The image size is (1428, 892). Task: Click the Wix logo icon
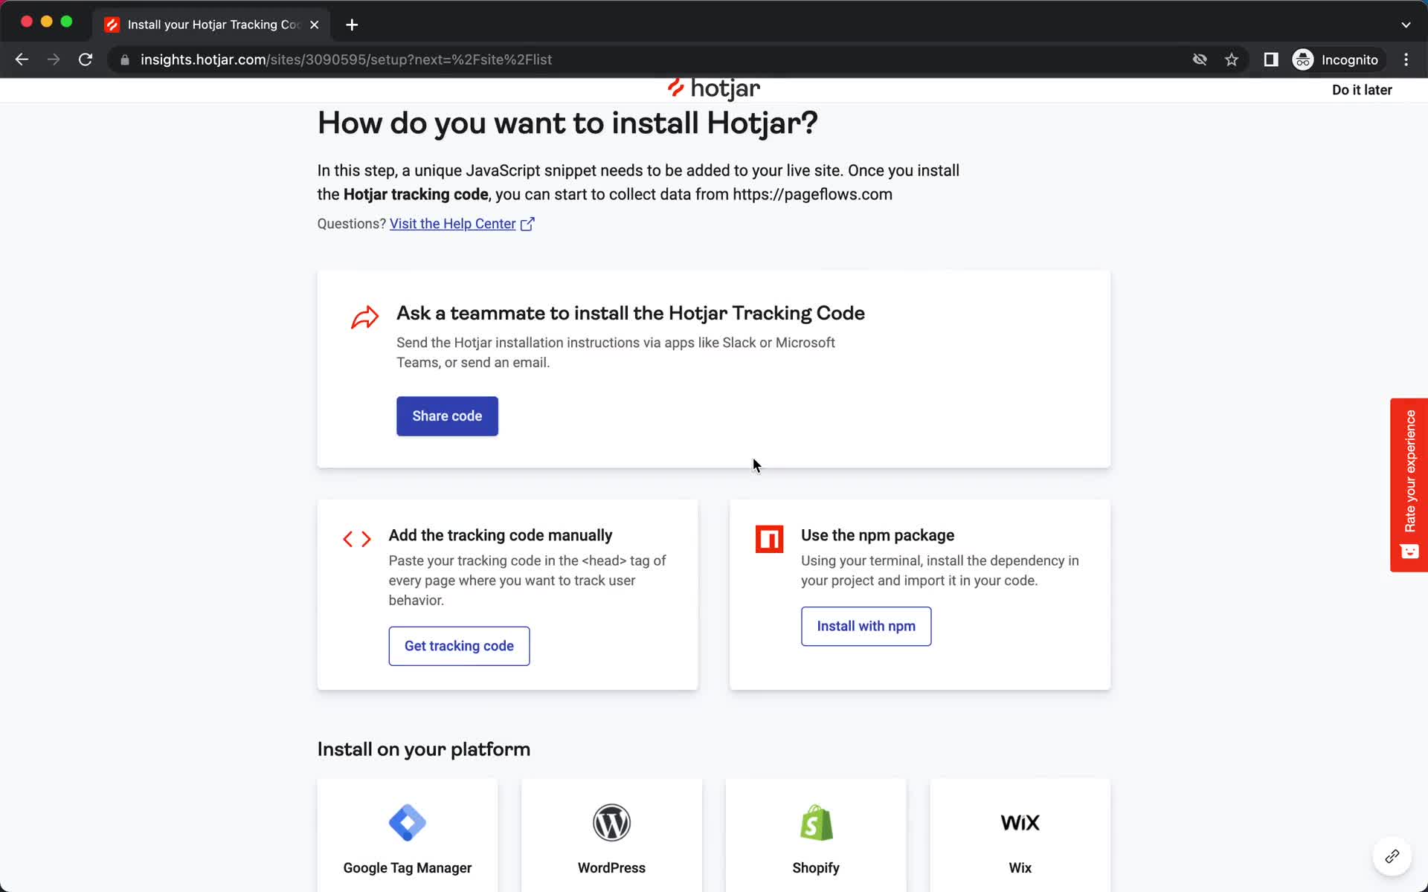click(x=1020, y=822)
